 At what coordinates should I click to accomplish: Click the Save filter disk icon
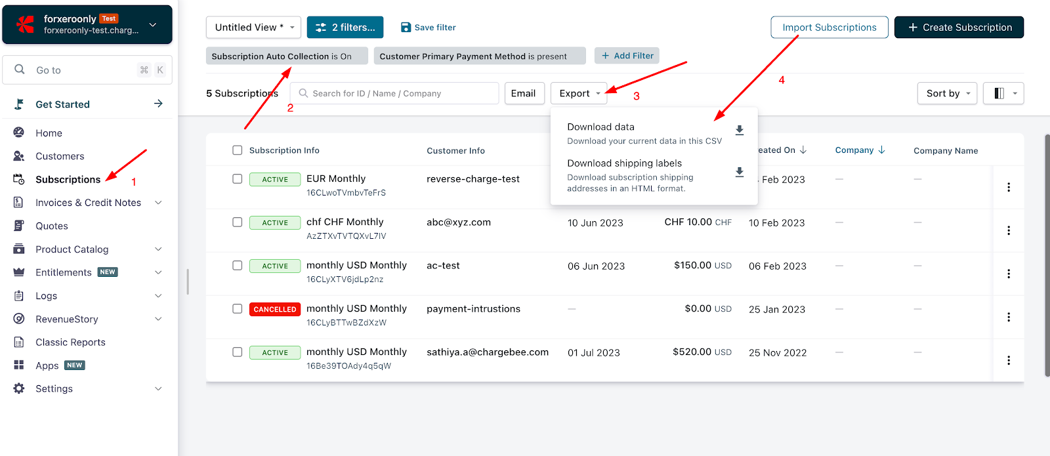pyautogui.click(x=406, y=28)
